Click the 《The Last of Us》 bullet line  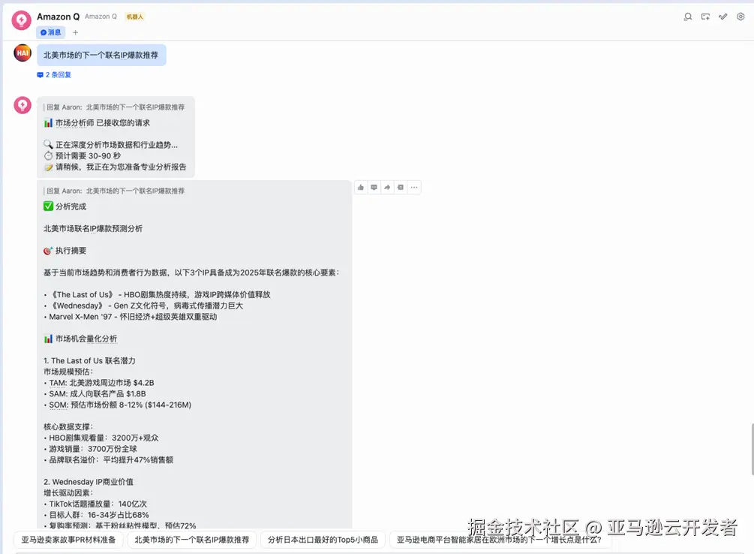[x=158, y=294]
